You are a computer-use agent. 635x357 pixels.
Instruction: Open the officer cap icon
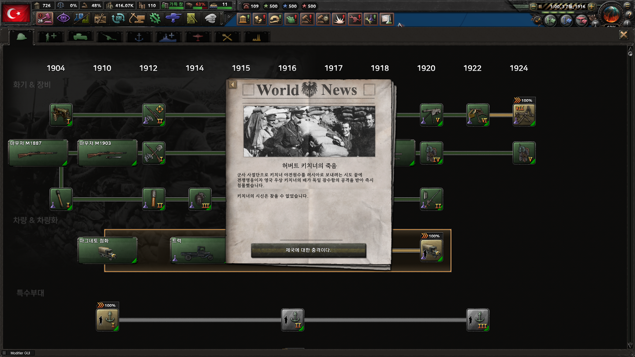(x=210, y=18)
